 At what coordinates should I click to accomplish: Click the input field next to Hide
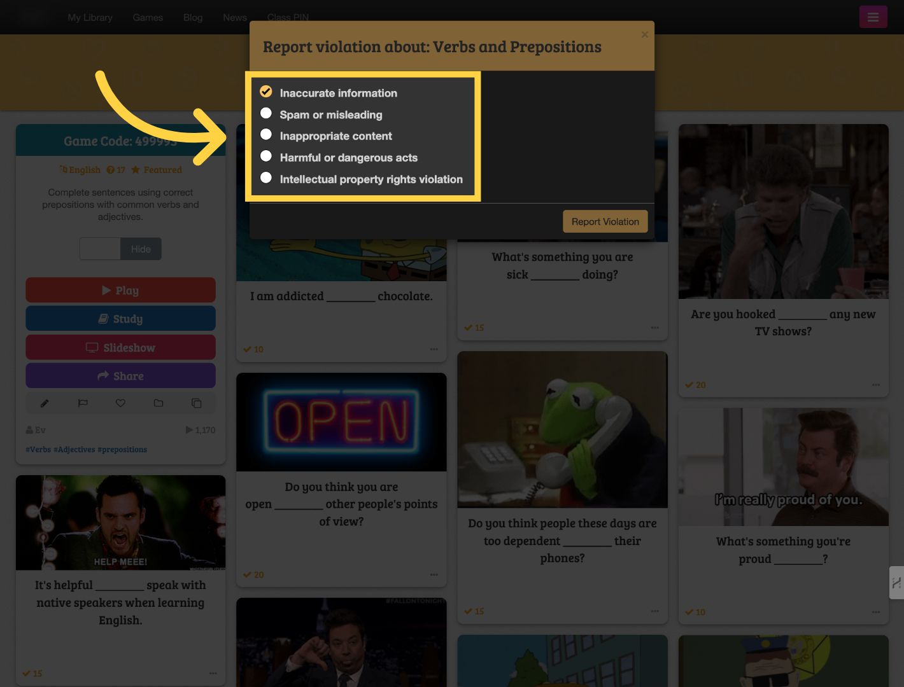click(x=100, y=249)
